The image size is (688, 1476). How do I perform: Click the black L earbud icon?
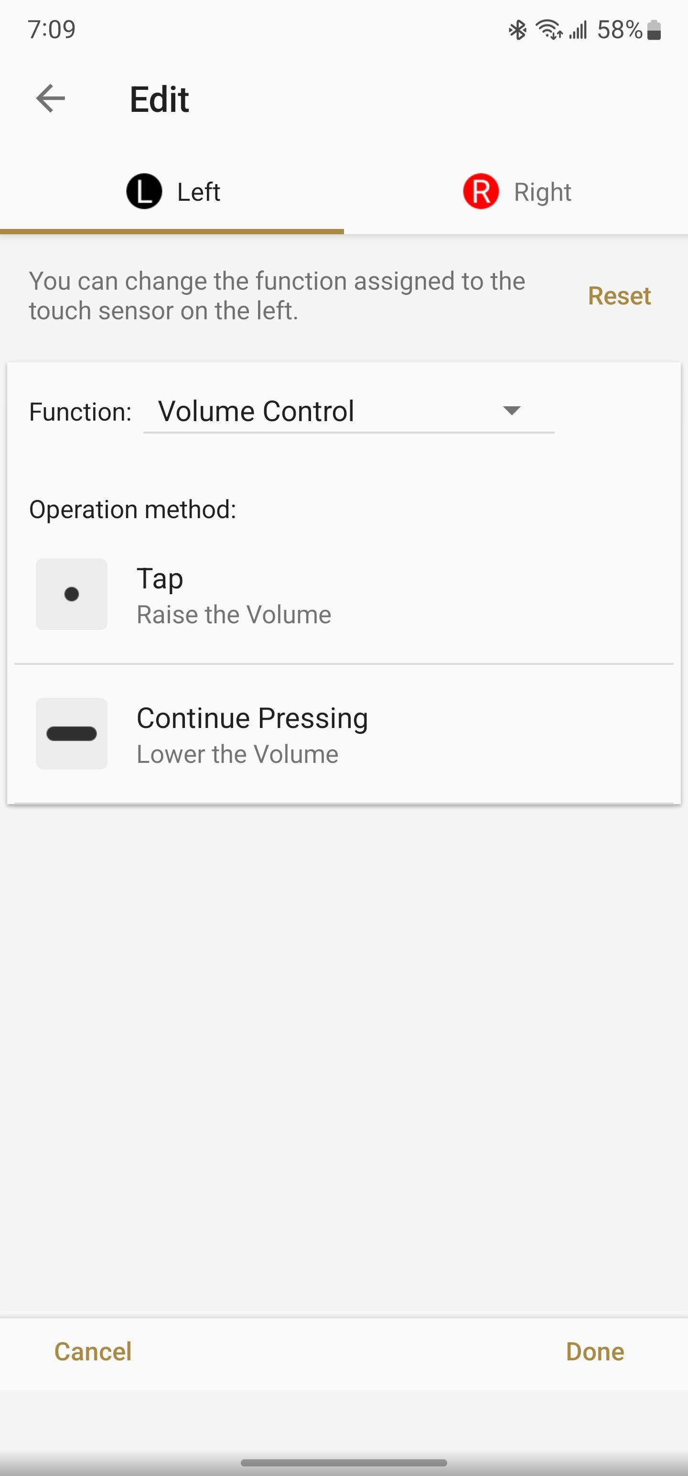click(144, 191)
